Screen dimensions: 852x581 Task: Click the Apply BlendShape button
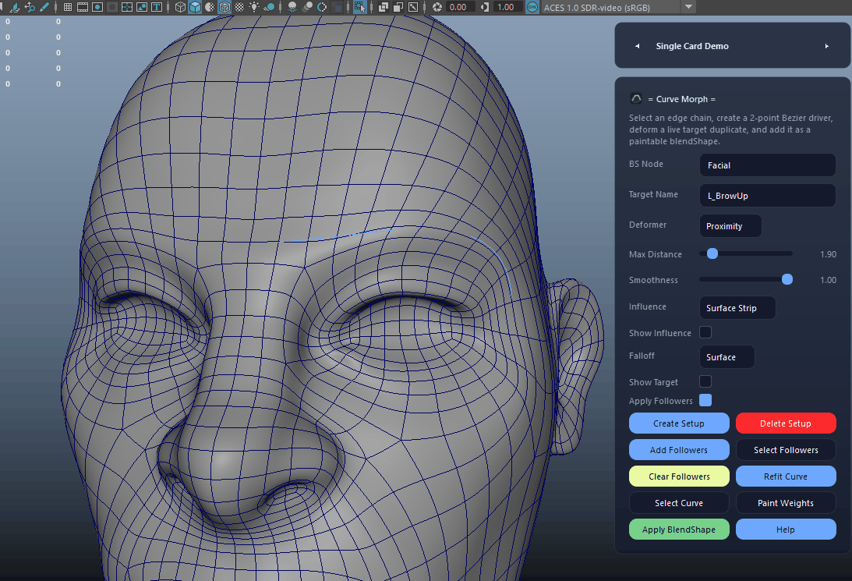click(x=679, y=529)
